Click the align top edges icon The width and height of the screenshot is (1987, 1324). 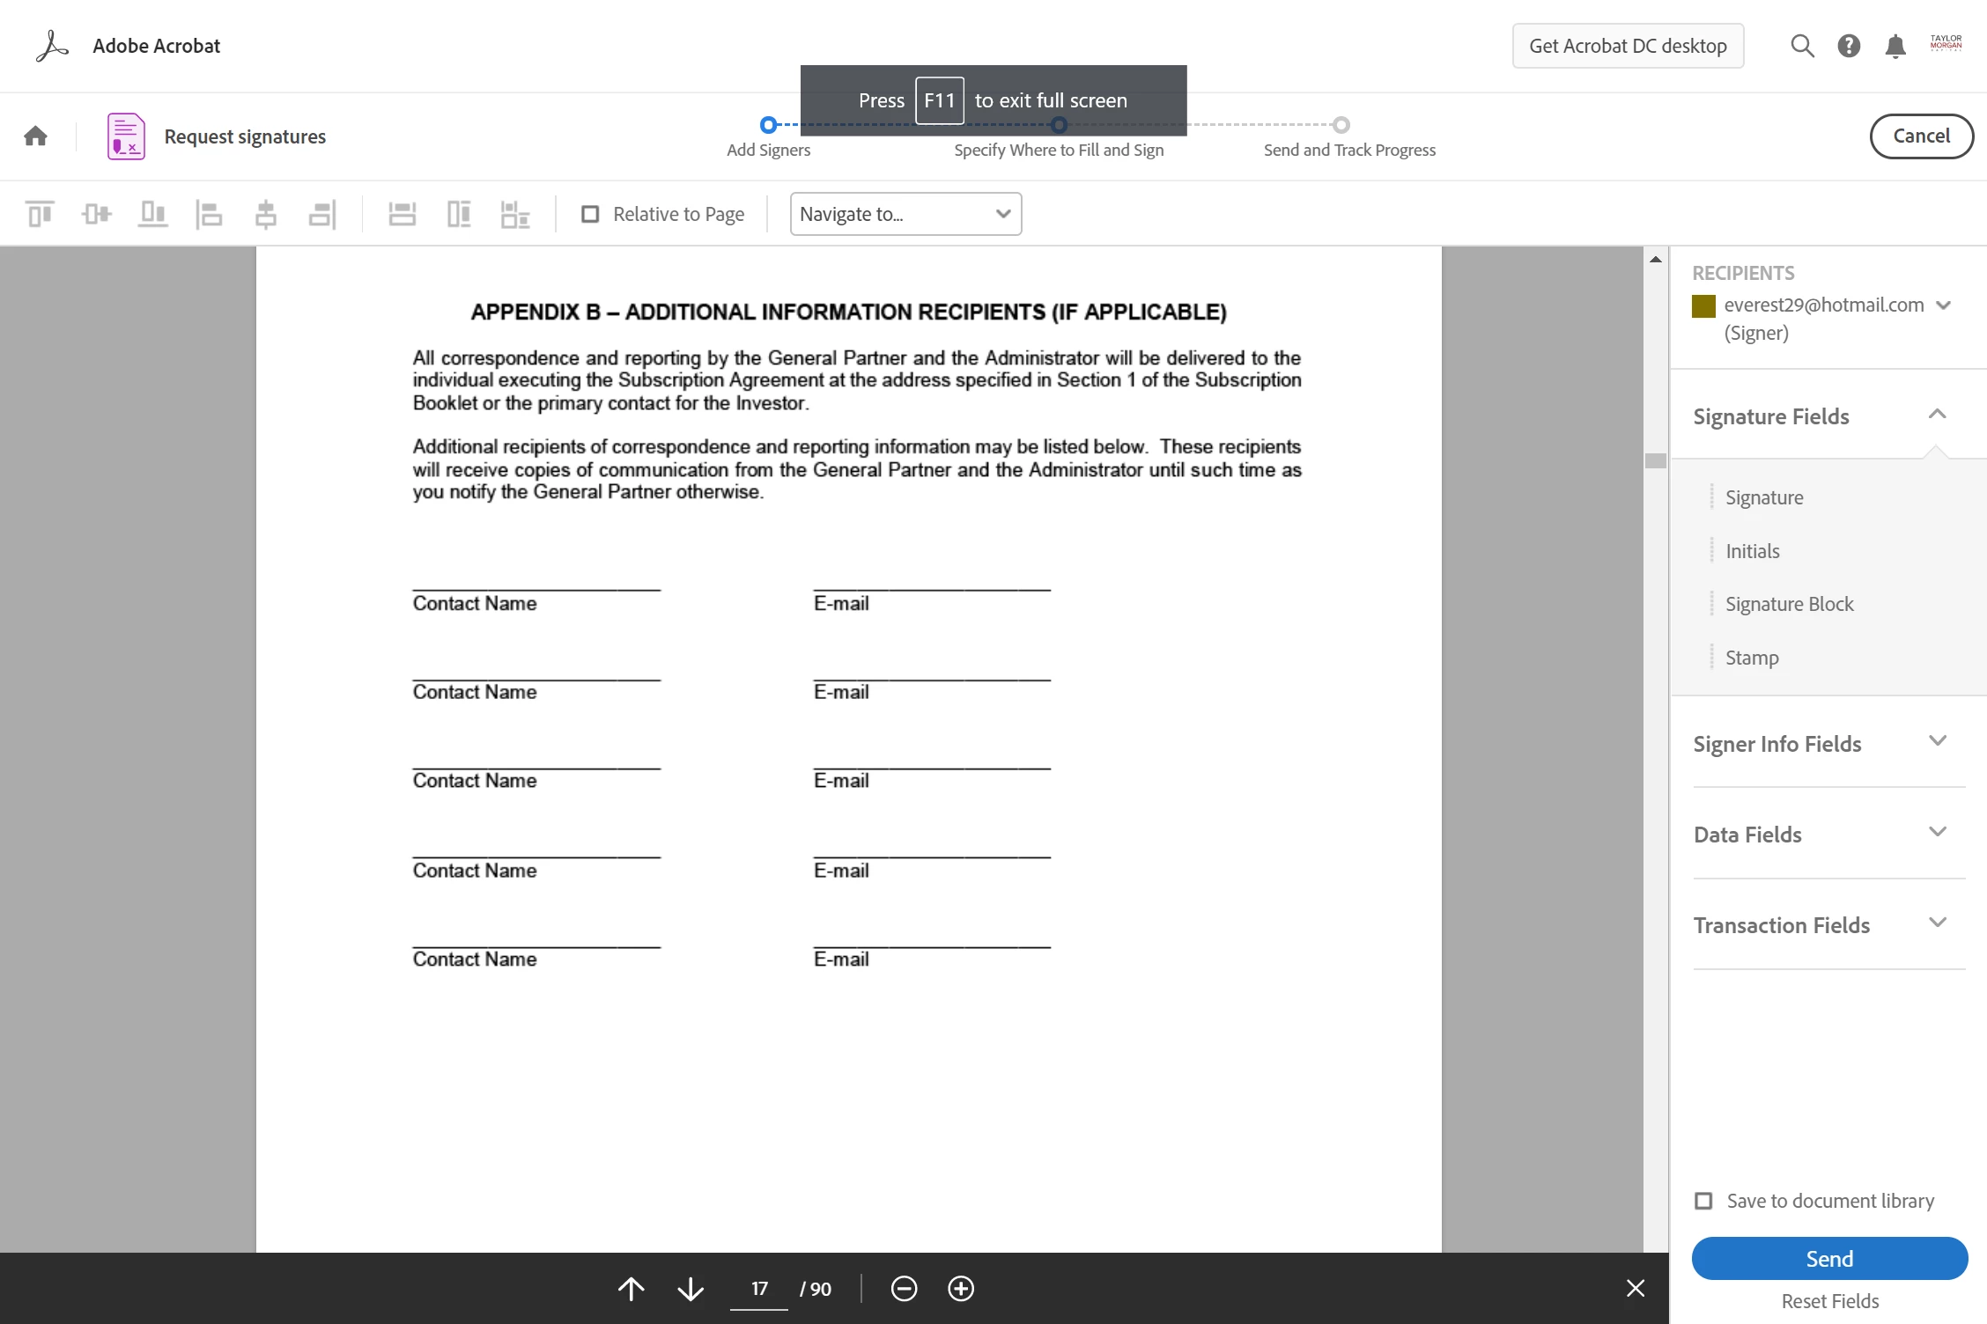(40, 214)
